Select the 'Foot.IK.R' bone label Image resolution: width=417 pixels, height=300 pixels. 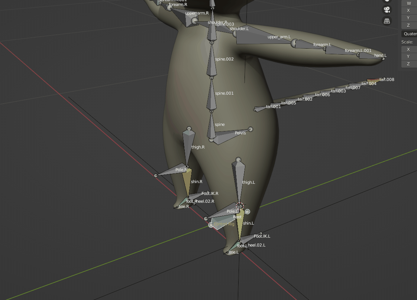coord(210,193)
